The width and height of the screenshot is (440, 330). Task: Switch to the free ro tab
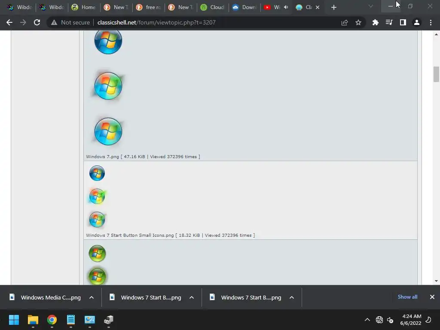tap(148, 7)
